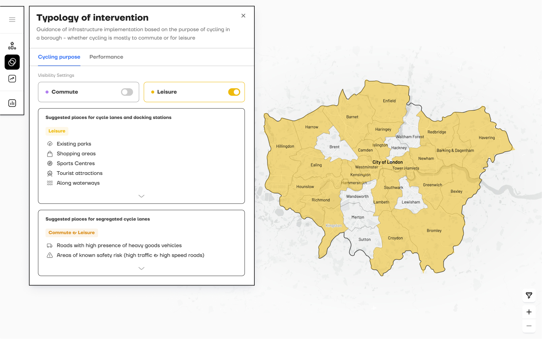Click the Havering borough on the map
This screenshot has width=542, height=339.
point(486,138)
